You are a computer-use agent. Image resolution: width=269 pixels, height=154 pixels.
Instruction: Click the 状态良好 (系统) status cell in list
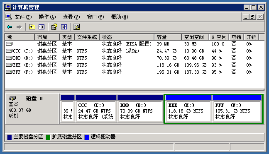tap(120, 51)
